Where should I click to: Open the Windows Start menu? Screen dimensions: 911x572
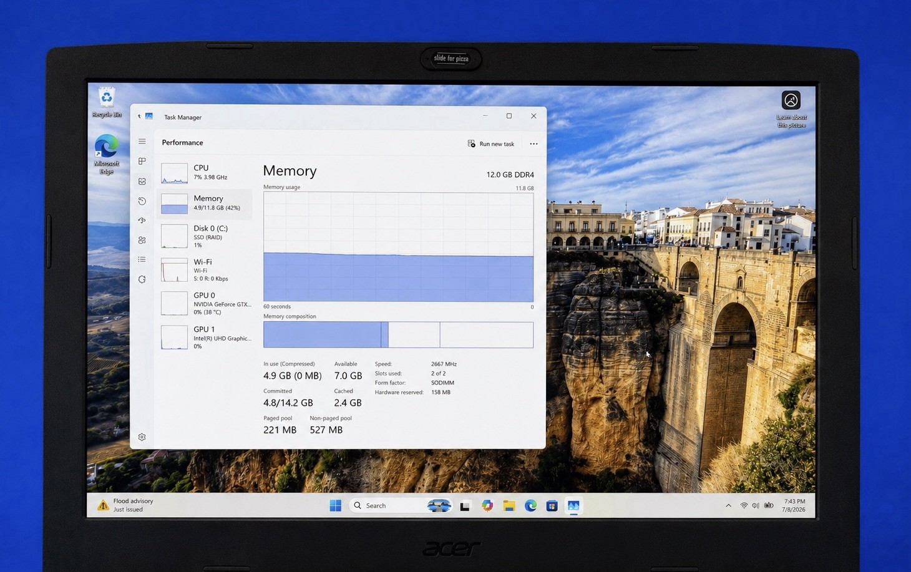click(335, 505)
